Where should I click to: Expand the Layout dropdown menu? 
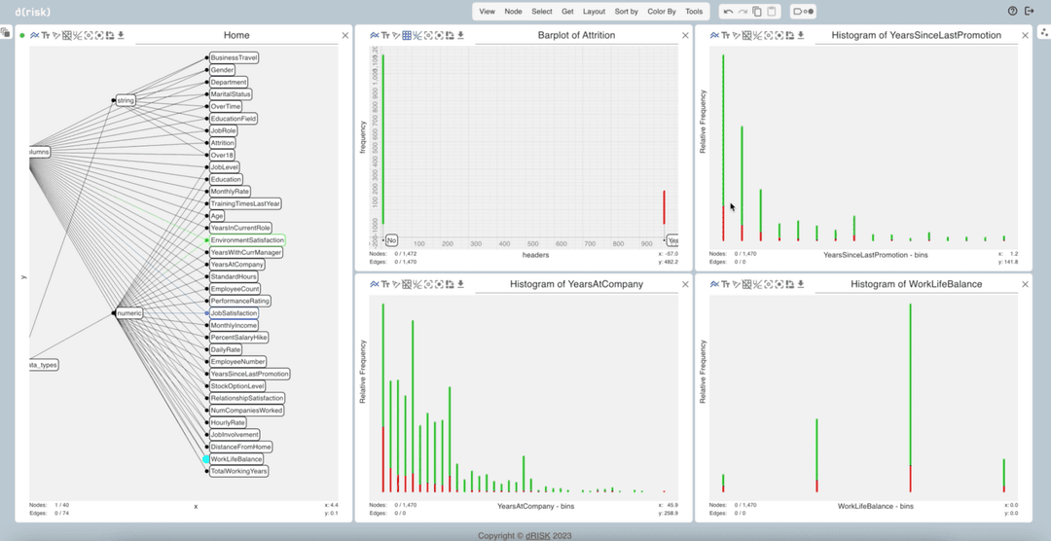point(594,12)
